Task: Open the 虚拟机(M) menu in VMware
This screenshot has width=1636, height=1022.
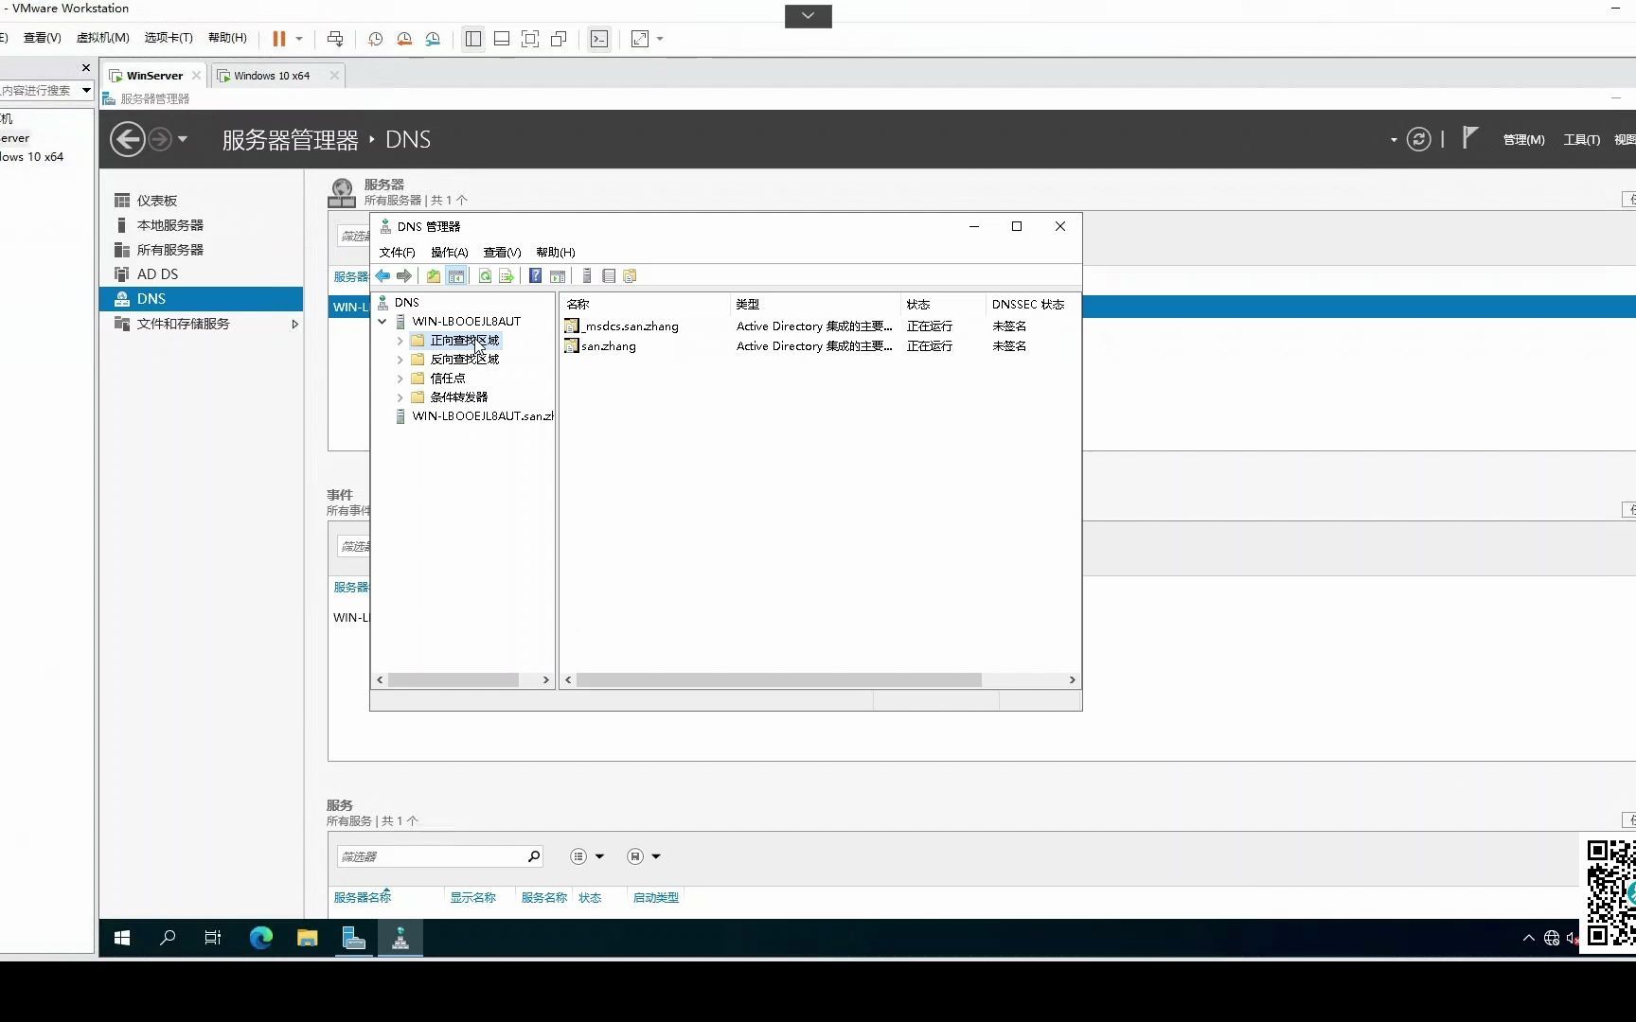Action: (x=102, y=38)
